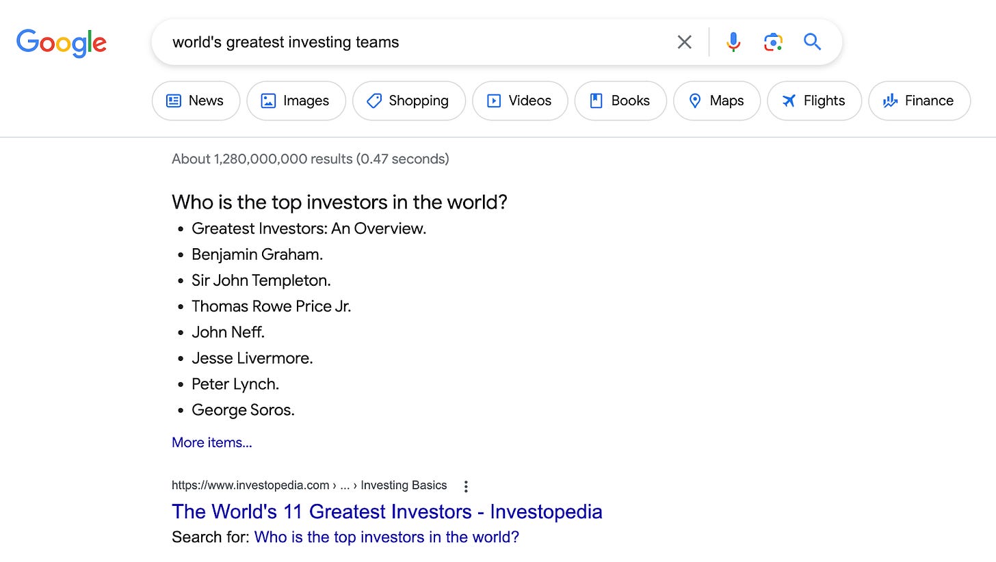Click the Google logo
Viewport: 996px width, 562px height.
tap(62, 44)
